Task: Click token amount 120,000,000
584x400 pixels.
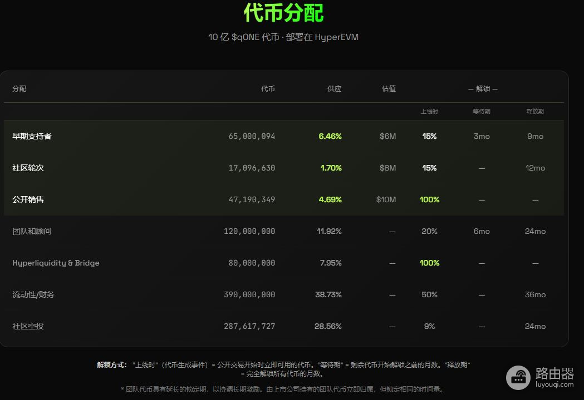Action: (x=249, y=231)
